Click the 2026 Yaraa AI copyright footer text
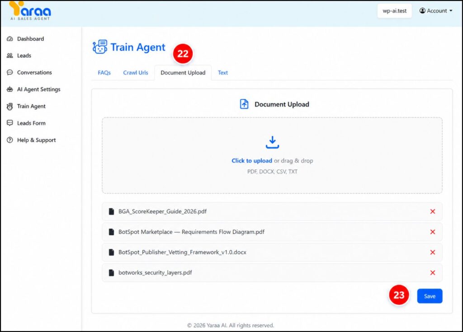Image resolution: width=463 pixels, height=332 pixels. tap(231, 325)
